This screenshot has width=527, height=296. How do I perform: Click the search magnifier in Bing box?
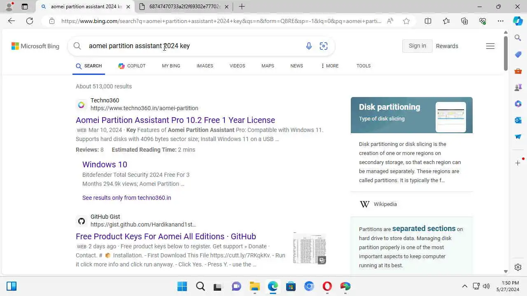coord(77,46)
